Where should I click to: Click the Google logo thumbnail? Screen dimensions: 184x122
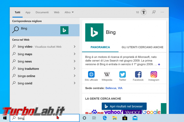[151, 112]
